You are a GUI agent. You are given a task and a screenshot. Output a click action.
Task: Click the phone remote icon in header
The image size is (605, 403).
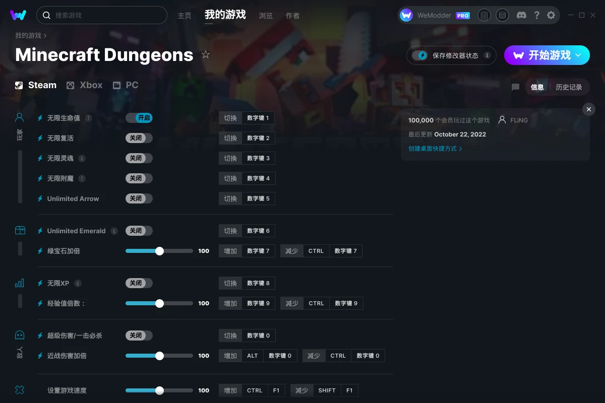click(484, 15)
